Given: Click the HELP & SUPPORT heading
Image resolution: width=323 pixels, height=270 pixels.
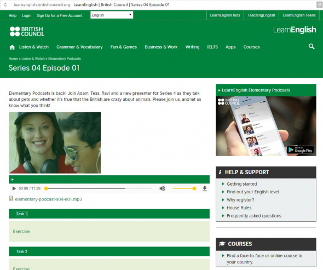Looking at the screenshot, I should [x=247, y=172].
